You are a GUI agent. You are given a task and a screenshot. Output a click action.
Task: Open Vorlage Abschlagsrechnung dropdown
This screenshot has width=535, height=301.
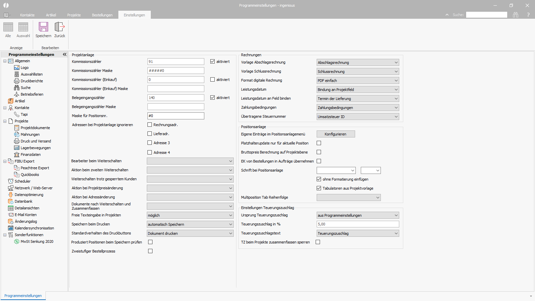click(358, 63)
